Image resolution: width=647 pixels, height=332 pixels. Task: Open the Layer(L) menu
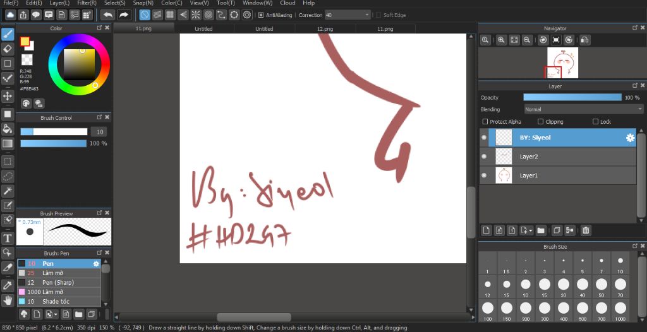(x=59, y=3)
